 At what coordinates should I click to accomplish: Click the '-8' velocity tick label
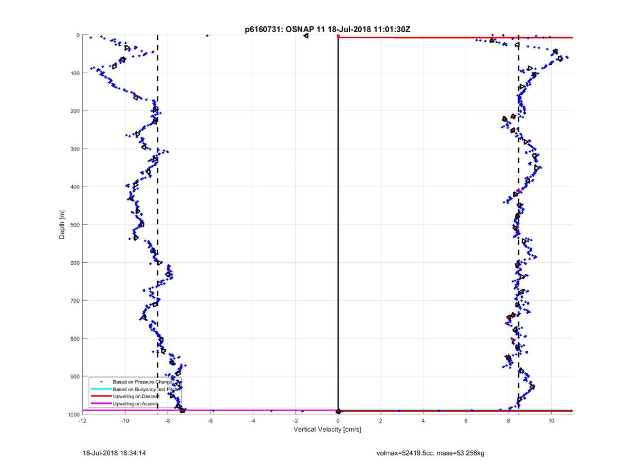click(x=168, y=421)
